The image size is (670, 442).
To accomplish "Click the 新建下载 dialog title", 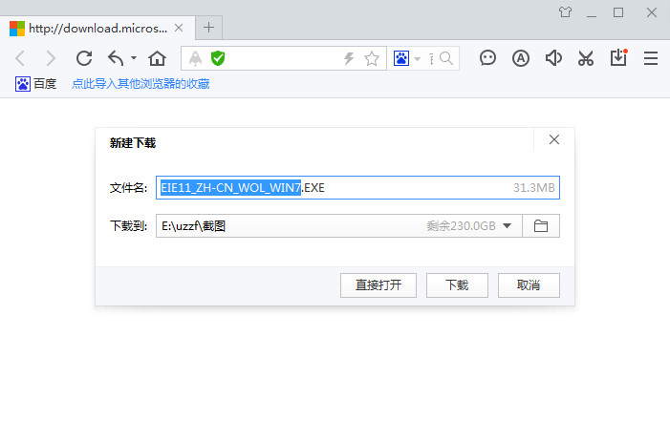I will [133, 143].
